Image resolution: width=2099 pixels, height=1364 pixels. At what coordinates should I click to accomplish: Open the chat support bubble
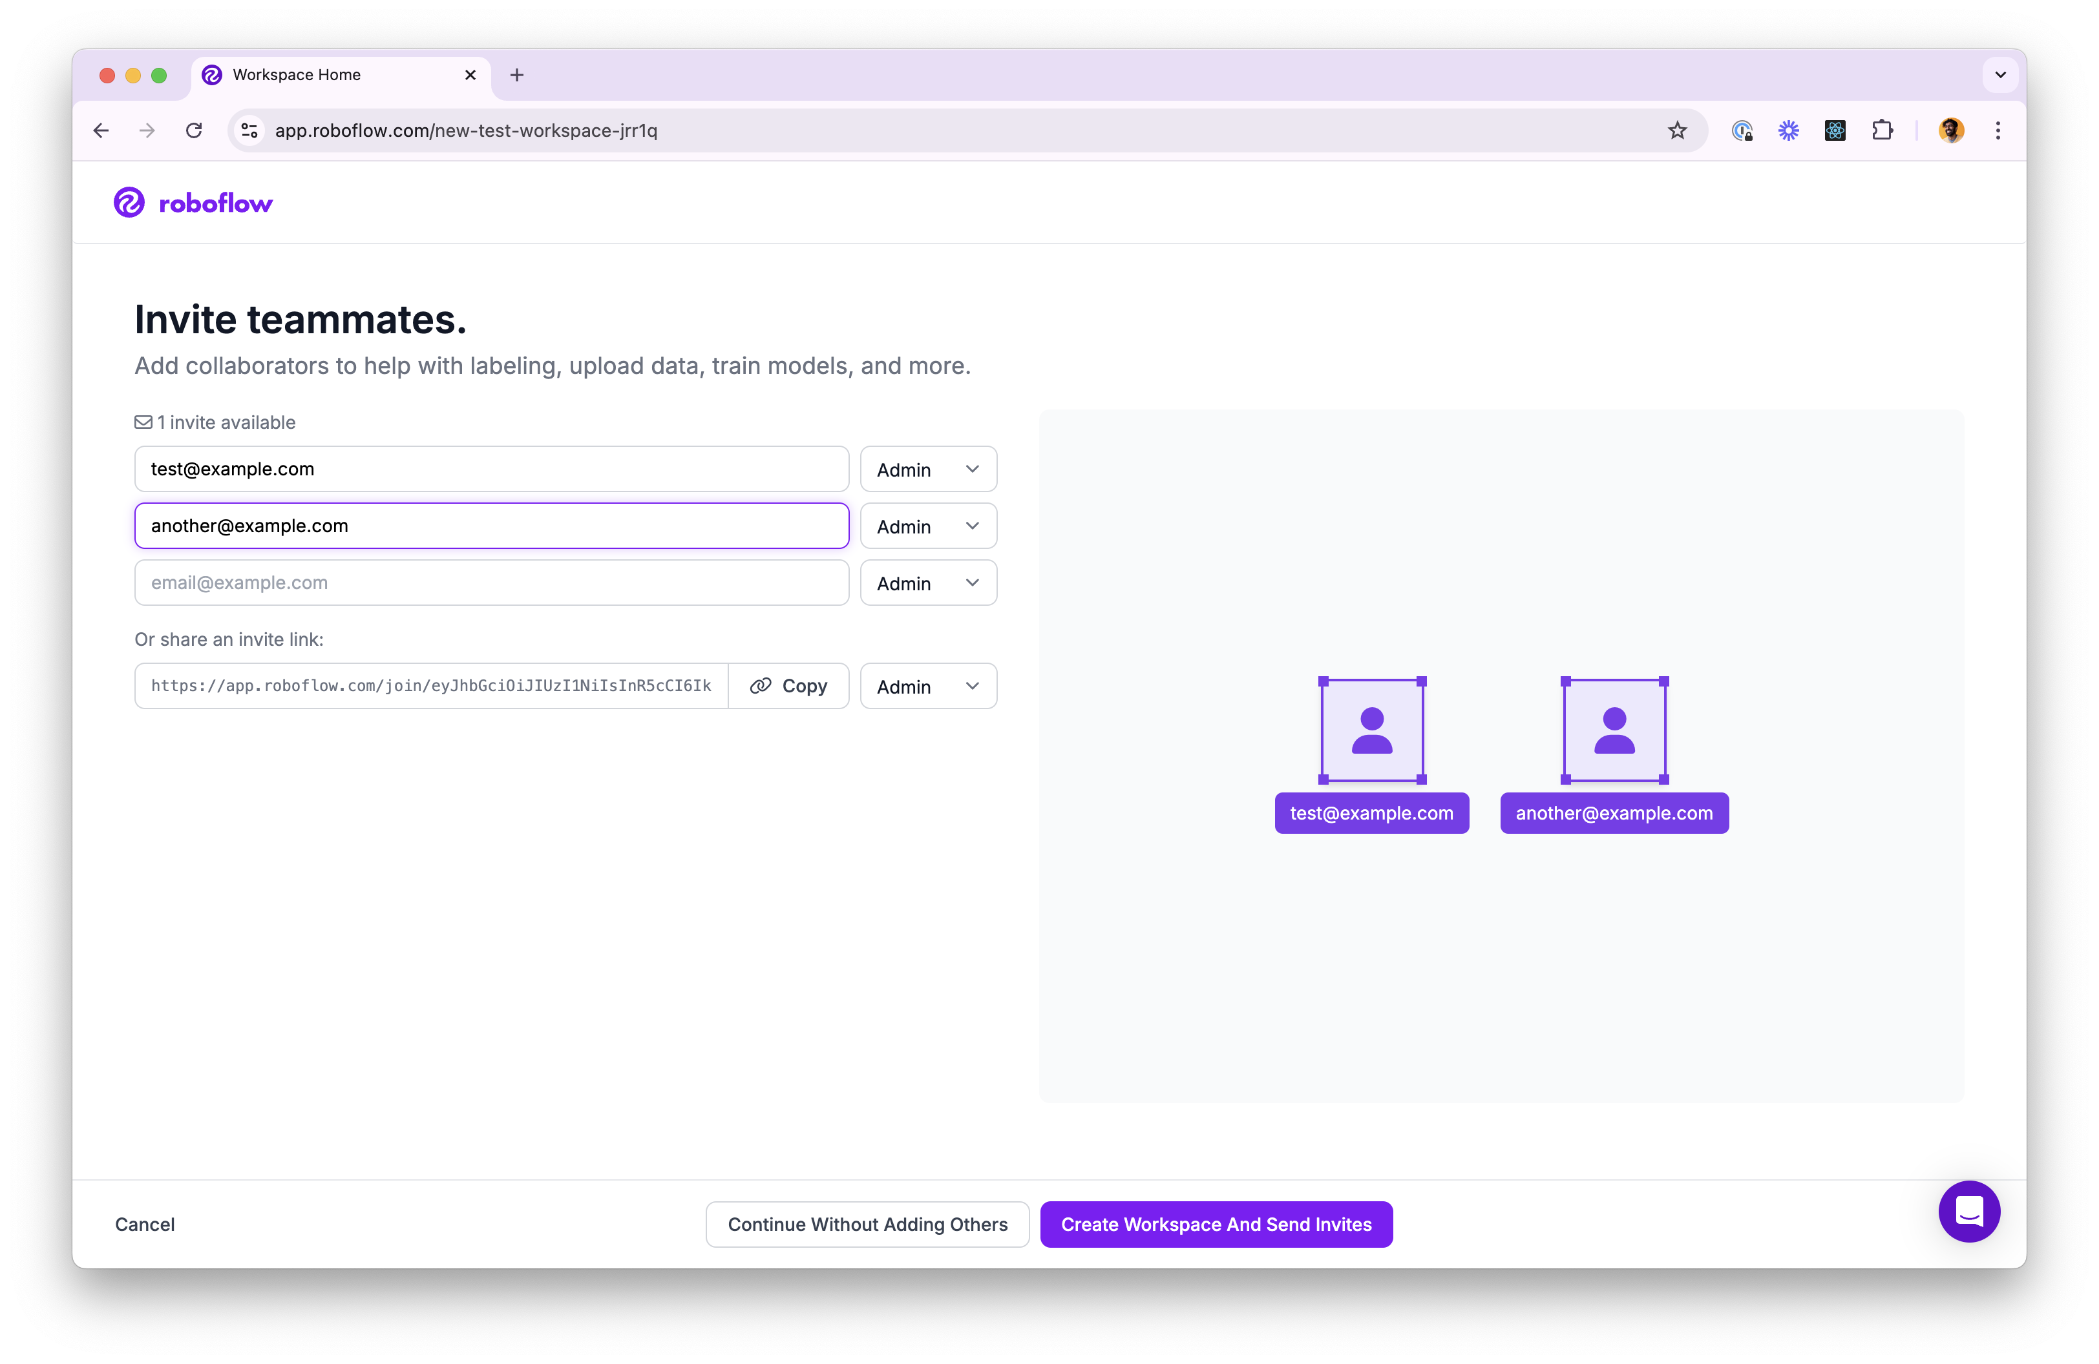click(x=1969, y=1212)
